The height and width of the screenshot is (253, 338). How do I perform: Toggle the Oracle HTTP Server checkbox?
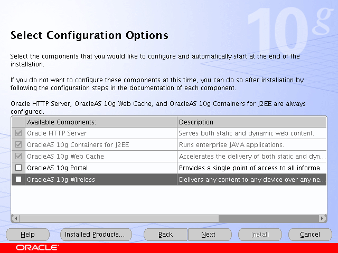[x=18, y=133]
